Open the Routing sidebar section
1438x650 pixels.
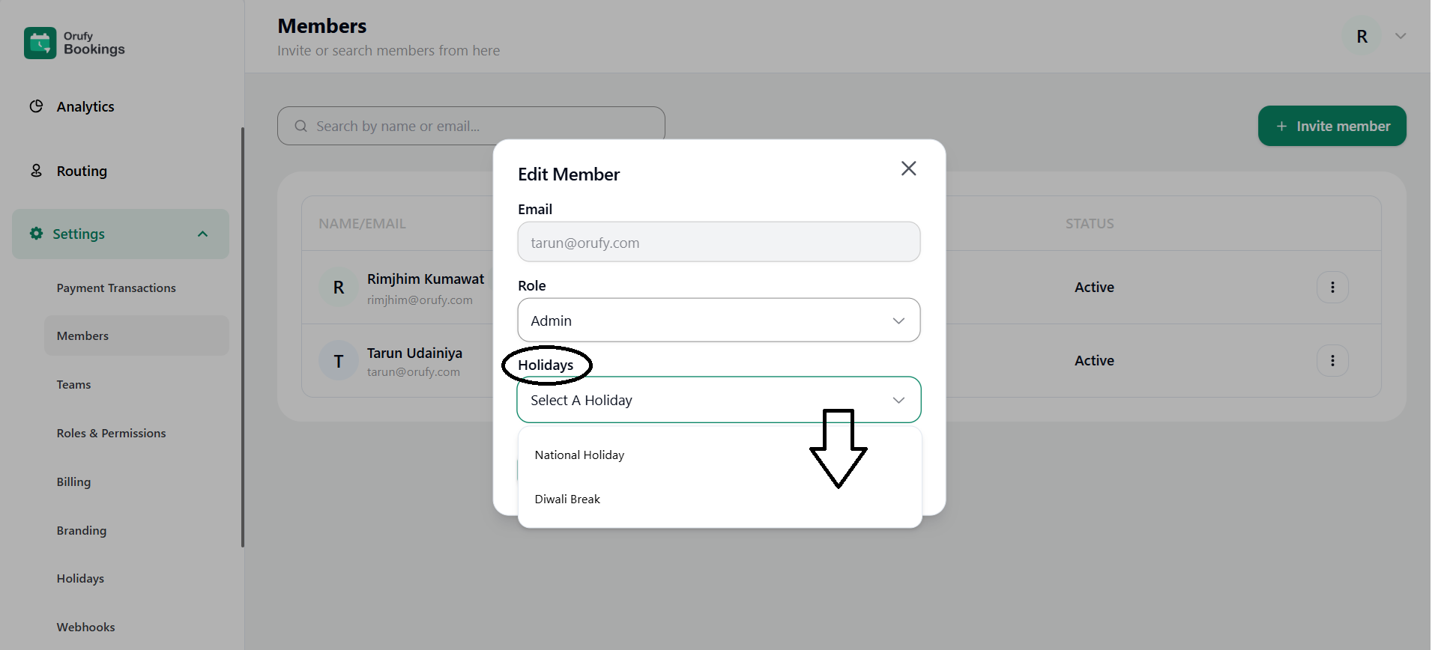[82, 171]
